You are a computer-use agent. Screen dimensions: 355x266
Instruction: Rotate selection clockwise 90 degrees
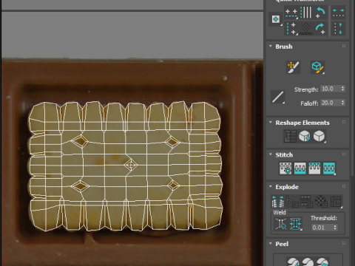click(x=320, y=29)
